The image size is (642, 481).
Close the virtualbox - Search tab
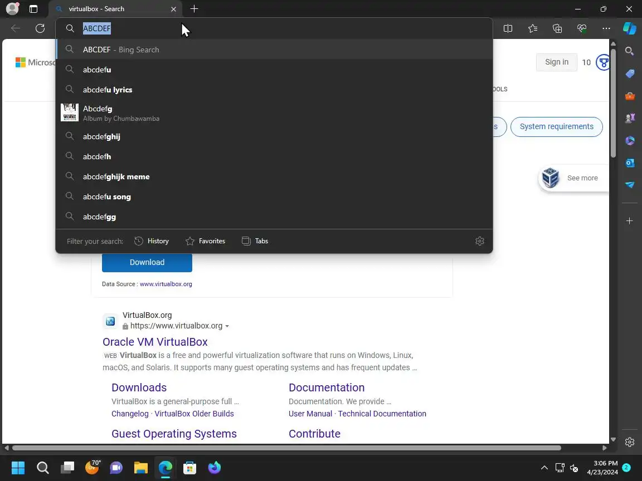pos(173,9)
